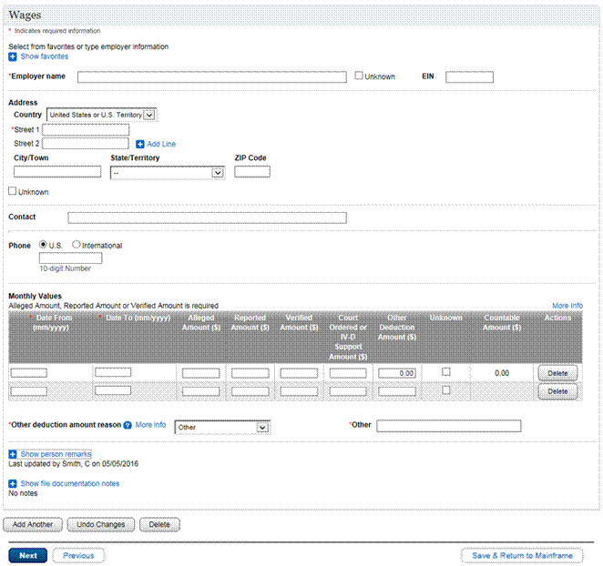
Task: Click the Add Line plus icon
Action: click(x=140, y=144)
